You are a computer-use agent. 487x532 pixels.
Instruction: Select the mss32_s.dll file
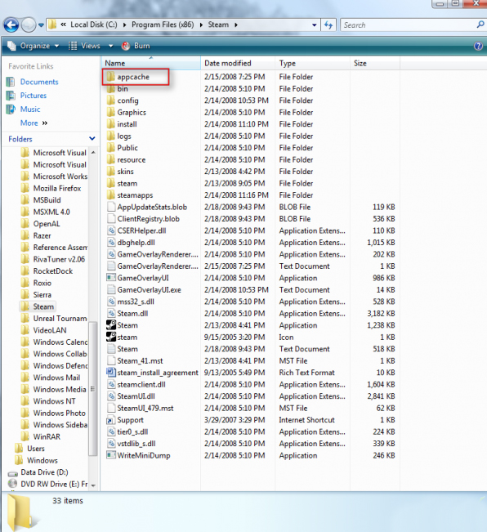pyautogui.click(x=131, y=302)
